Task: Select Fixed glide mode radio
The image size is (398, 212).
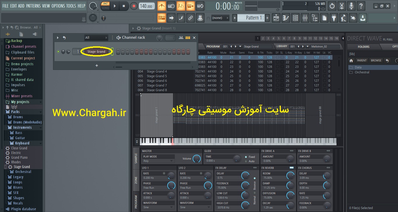Action: pyautogui.click(x=246, y=157)
